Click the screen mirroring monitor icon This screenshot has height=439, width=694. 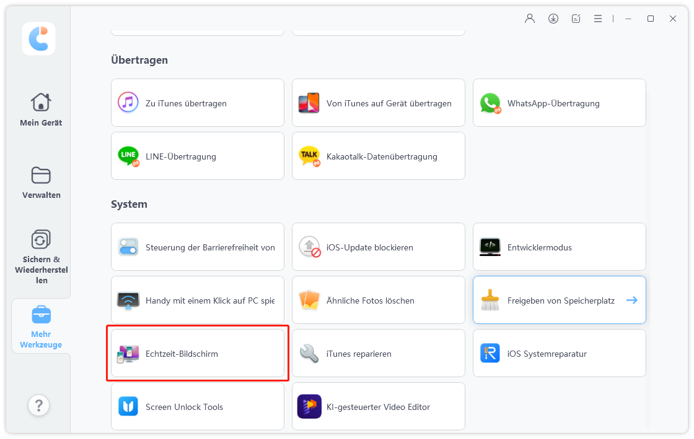(x=128, y=300)
